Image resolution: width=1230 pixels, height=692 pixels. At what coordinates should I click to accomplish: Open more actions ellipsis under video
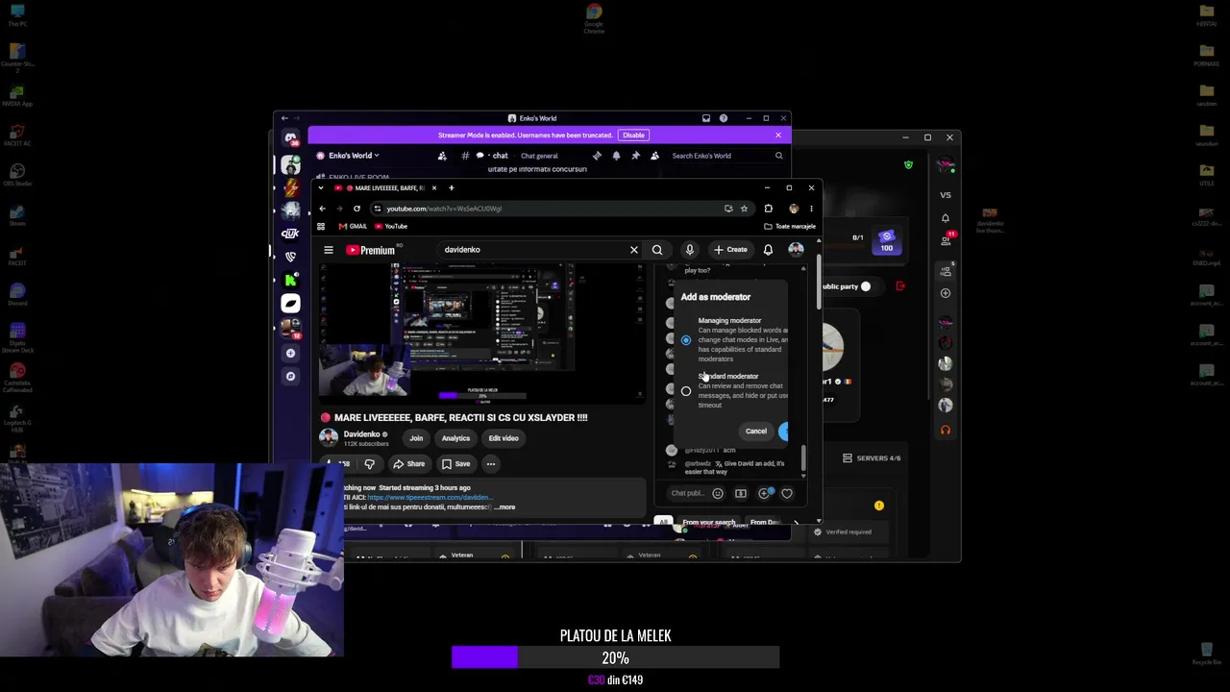[490, 464]
